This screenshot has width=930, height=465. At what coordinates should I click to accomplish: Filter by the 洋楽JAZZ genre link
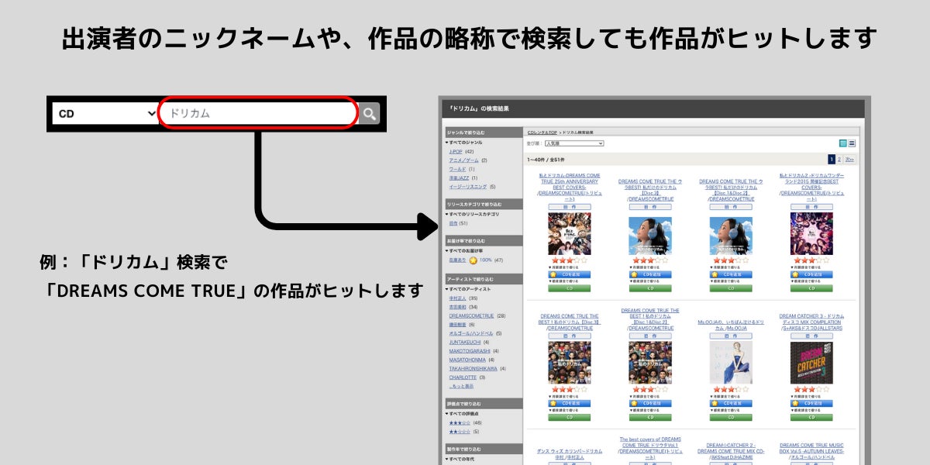459,177
